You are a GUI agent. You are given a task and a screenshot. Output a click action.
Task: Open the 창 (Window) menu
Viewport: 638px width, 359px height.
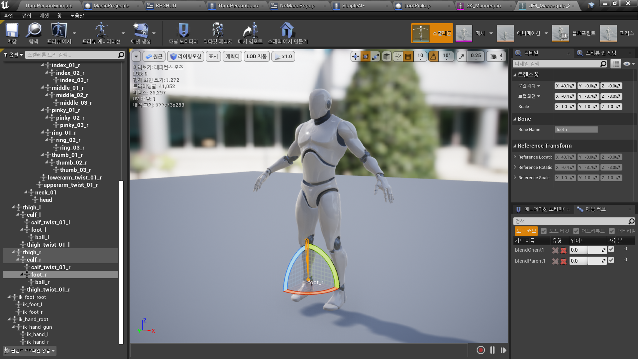(x=59, y=15)
